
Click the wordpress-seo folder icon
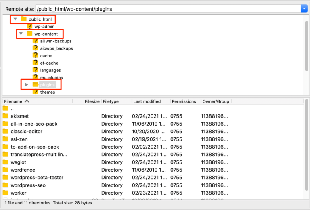[x=6, y=185]
